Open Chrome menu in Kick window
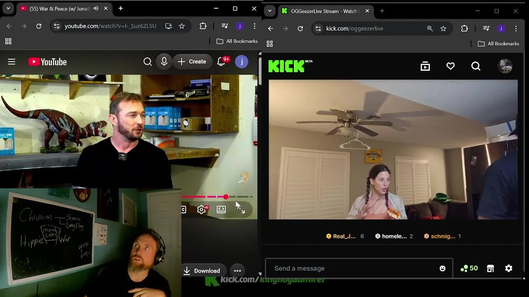Screen dimensions: 529x297 pyautogui.click(x=516, y=28)
